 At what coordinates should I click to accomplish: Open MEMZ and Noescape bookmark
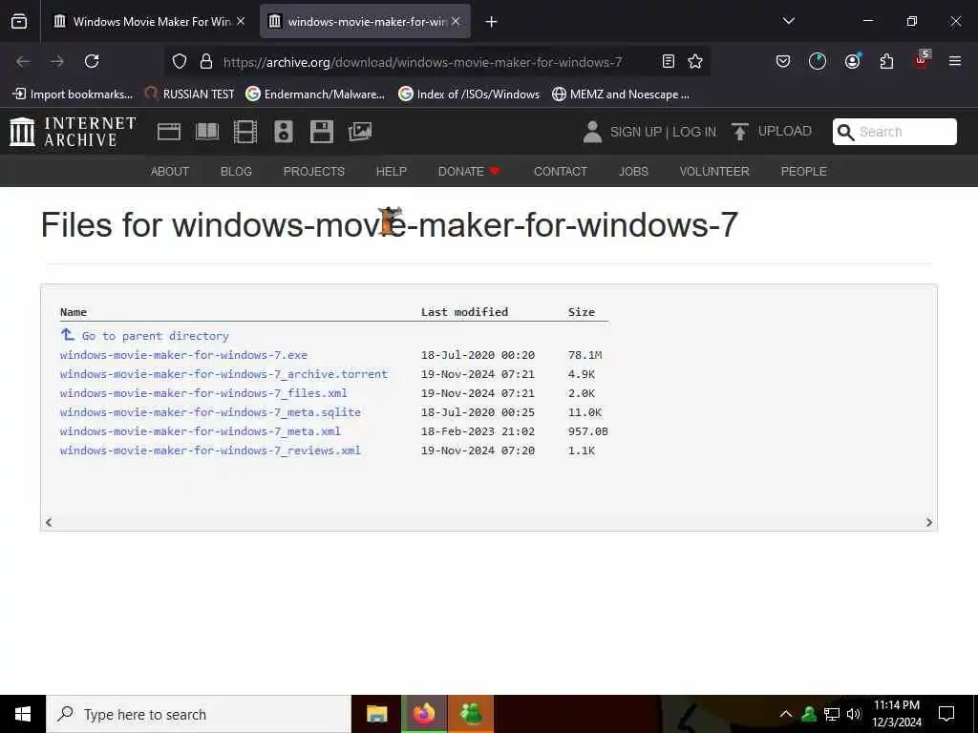click(621, 94)
